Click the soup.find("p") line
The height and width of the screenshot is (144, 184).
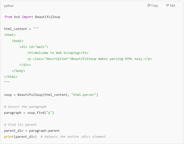(29, 113)
